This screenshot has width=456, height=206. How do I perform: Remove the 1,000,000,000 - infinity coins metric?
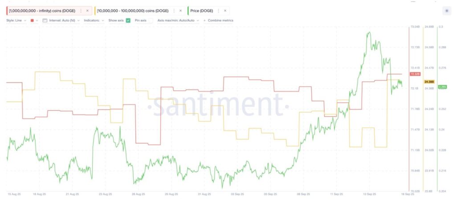click(x=87, y=10)
